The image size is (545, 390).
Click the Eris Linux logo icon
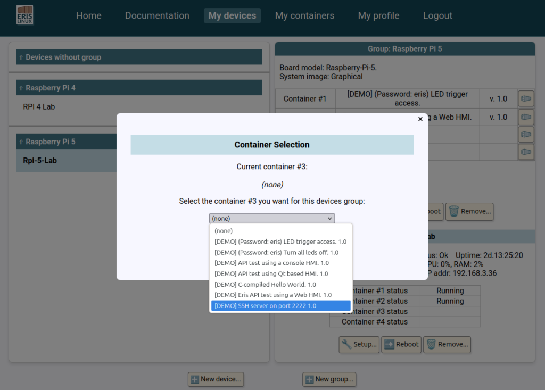click(24, 15)
